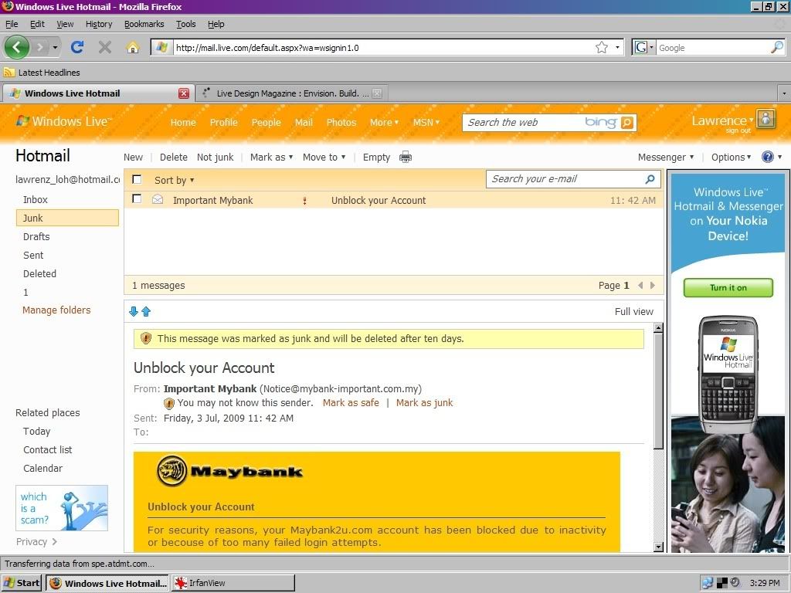Tick the select-all messages checkbox

point(137,179)
